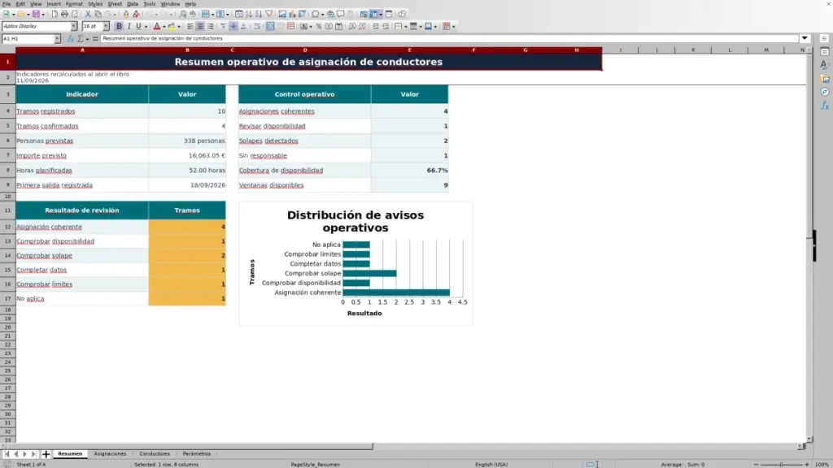Image resolution: width=833 pixels, height=468 pixels.
Task: Click the Copy icon
Action: [98, 15]
